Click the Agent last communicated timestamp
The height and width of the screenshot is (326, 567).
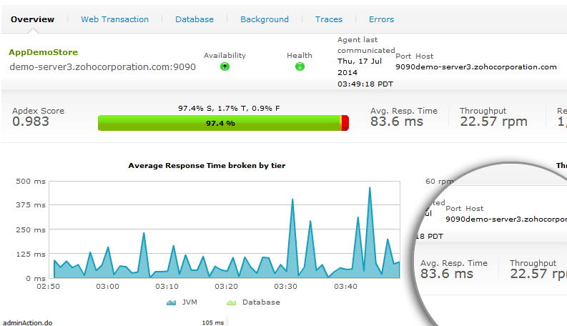tap(365, 73)
